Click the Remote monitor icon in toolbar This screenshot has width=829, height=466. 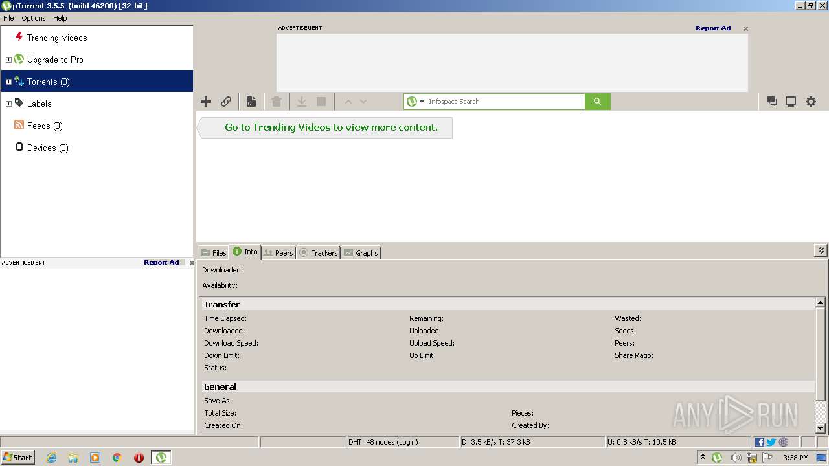tap(791, 102)
